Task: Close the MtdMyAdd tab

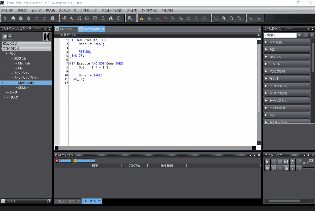Action: pos(103,29)
